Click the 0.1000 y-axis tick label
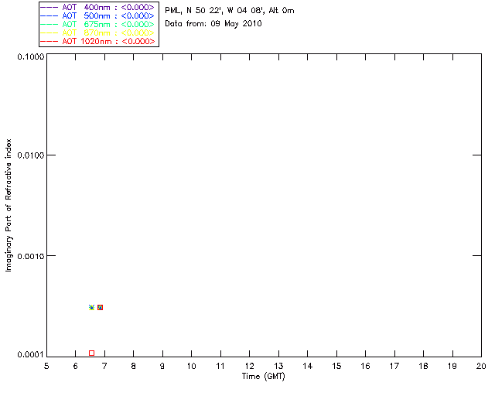 click(31, 56)
